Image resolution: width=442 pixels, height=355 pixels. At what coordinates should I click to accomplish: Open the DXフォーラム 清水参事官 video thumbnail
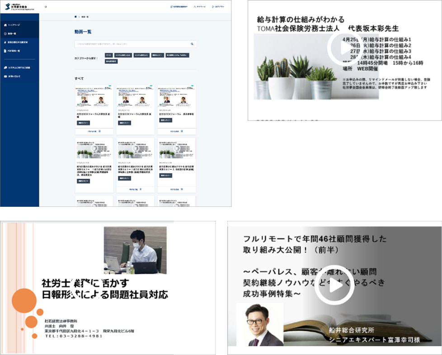click(x=177, y=96)
